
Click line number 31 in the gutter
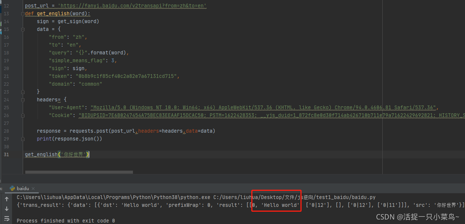pos(6,154)
